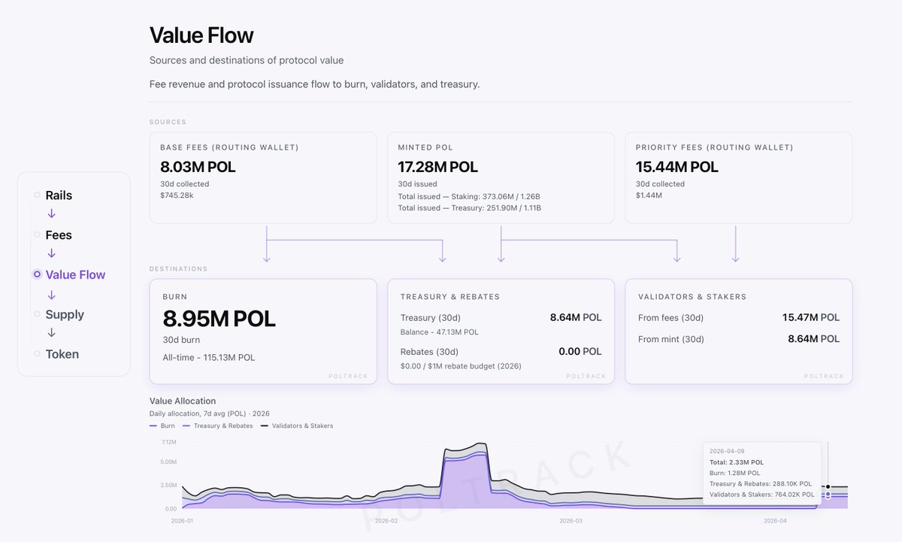The image size is (902, 542).
Task: Click the Rebates (30d) row label
Action: coord(429,352)
